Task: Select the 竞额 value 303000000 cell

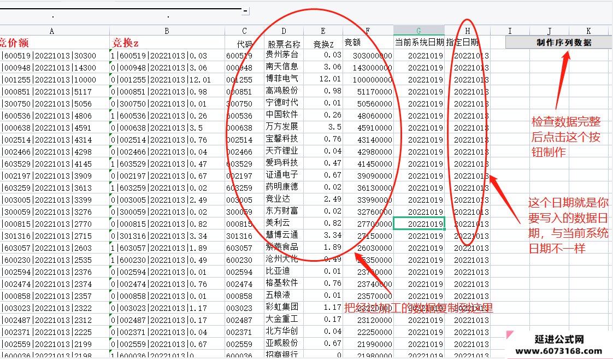Action: click(x=368, y=56)
